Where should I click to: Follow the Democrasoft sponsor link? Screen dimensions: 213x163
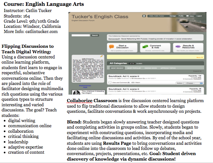tap(114, 39)
